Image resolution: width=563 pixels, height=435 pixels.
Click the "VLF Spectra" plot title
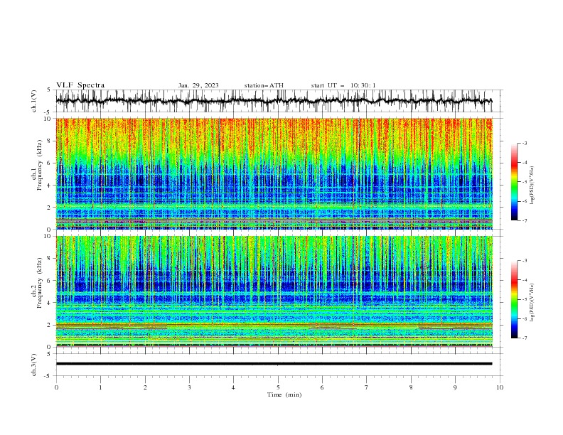pyautogui.click(x=80, y=85)
